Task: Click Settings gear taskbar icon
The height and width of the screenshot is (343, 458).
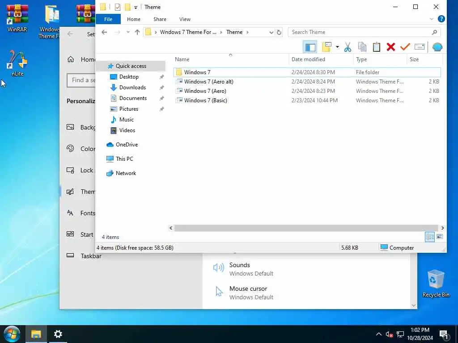Action: point(58,334)
